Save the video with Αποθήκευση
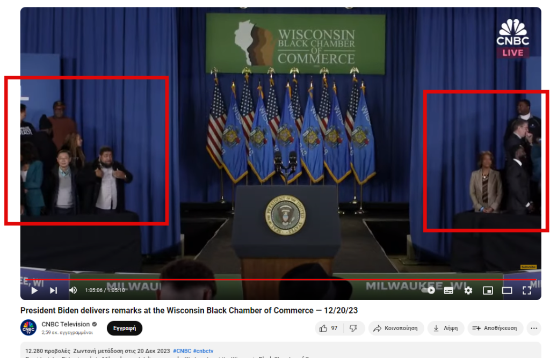 tap(495, 328)
